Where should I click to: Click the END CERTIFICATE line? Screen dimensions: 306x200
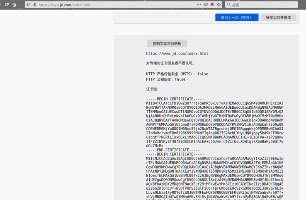[172, 150]
